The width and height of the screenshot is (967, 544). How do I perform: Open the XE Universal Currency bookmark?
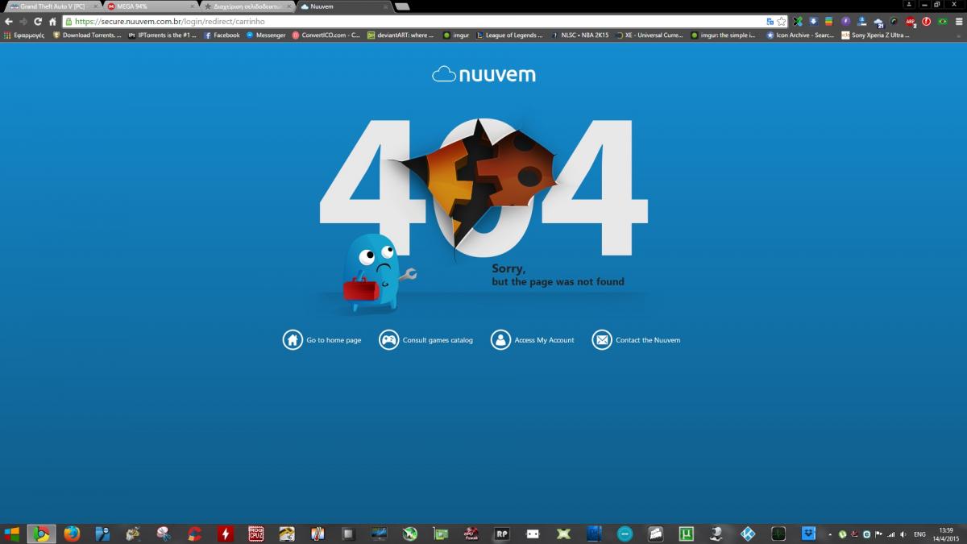click(650, 35)
